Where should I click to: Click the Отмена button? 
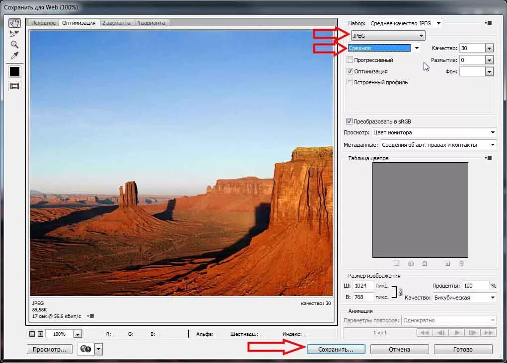click(400, 350)
